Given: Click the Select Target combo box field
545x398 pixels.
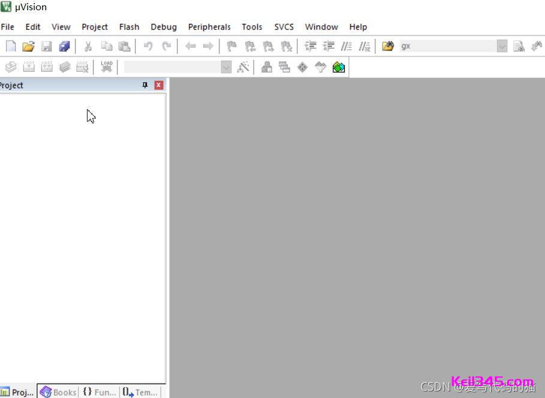Looking at the screenshot, I should click(173, 67).
